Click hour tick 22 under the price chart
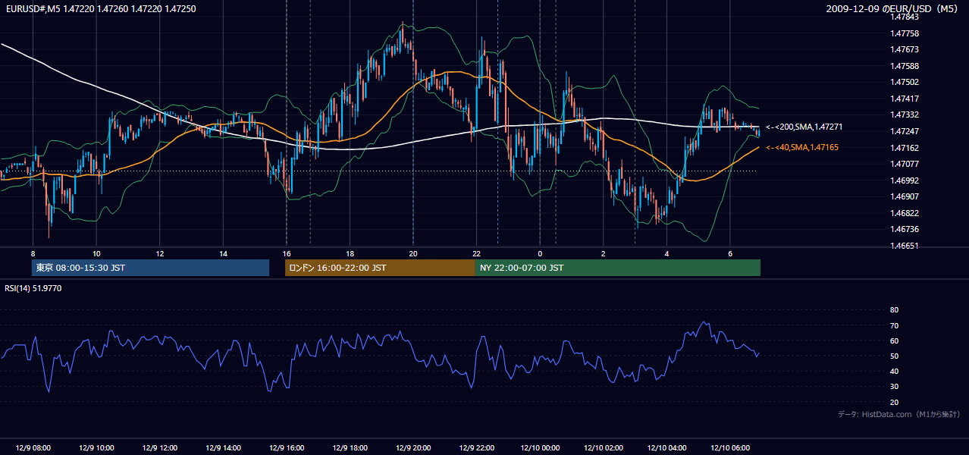This screenshot has height=455, width=969. pos(476,253)
